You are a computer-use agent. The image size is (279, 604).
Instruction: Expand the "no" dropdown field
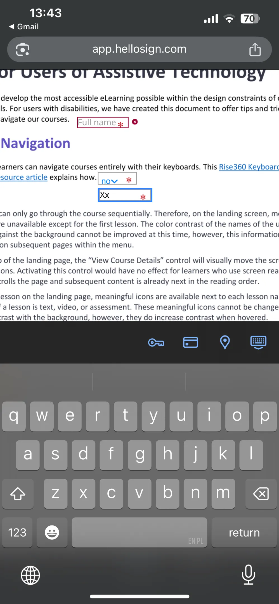[117, 178]
